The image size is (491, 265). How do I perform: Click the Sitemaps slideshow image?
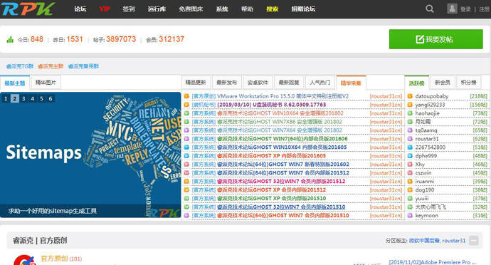point(90,155)
